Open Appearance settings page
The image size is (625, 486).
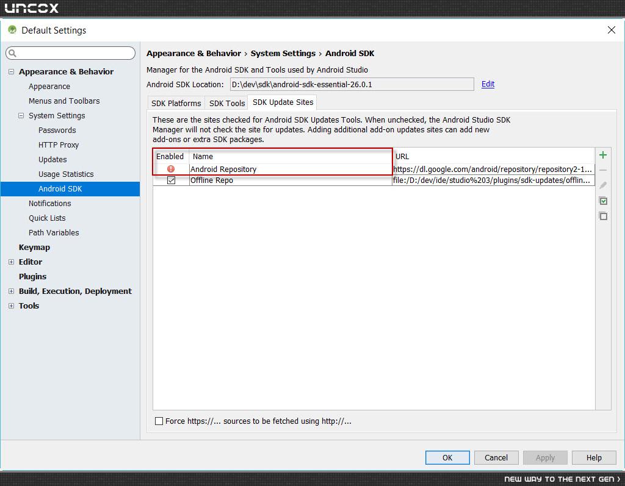pyautogui.click(x=49, y=87)
